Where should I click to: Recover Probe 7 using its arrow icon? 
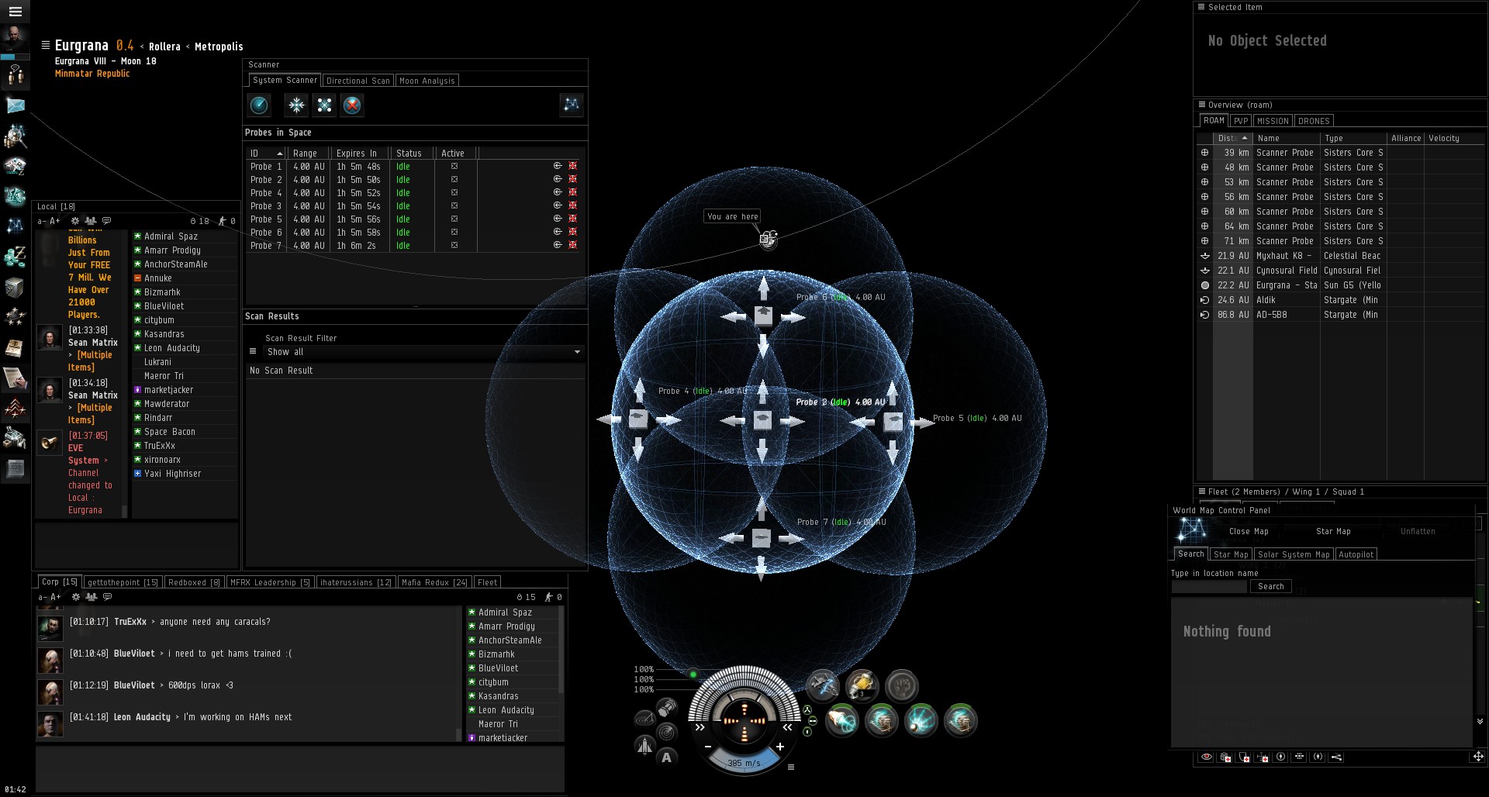(557, 245)
